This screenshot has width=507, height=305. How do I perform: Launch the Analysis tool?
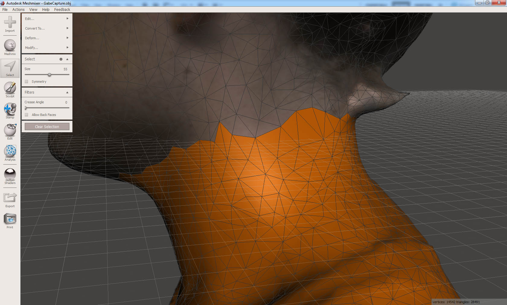coord(10,153)
